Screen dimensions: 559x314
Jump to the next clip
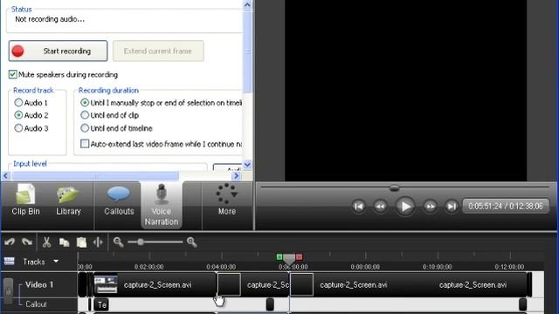point(452,207)
